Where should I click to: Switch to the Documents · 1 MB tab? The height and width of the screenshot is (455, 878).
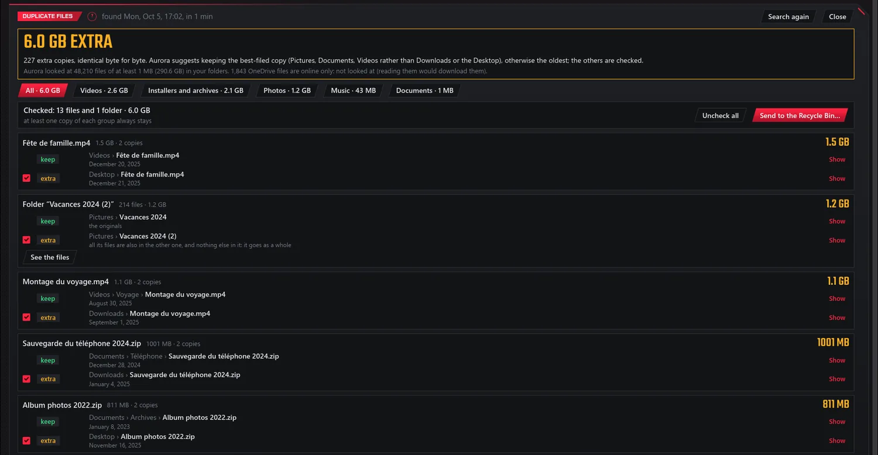pos(424,91)
